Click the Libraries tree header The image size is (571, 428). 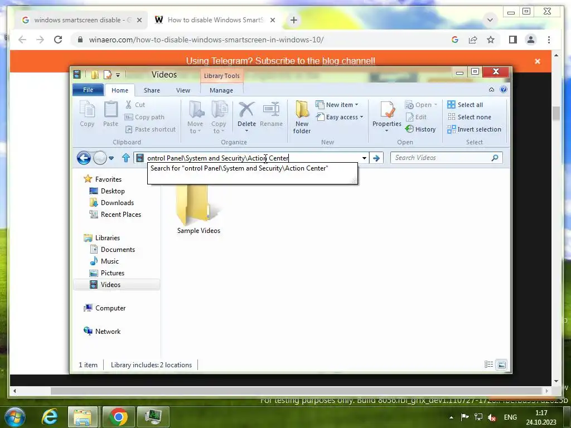pos(102,237)
